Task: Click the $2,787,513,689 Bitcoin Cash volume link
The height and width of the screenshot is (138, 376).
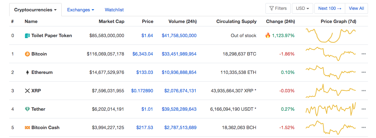Action: (x=180, y=128)
